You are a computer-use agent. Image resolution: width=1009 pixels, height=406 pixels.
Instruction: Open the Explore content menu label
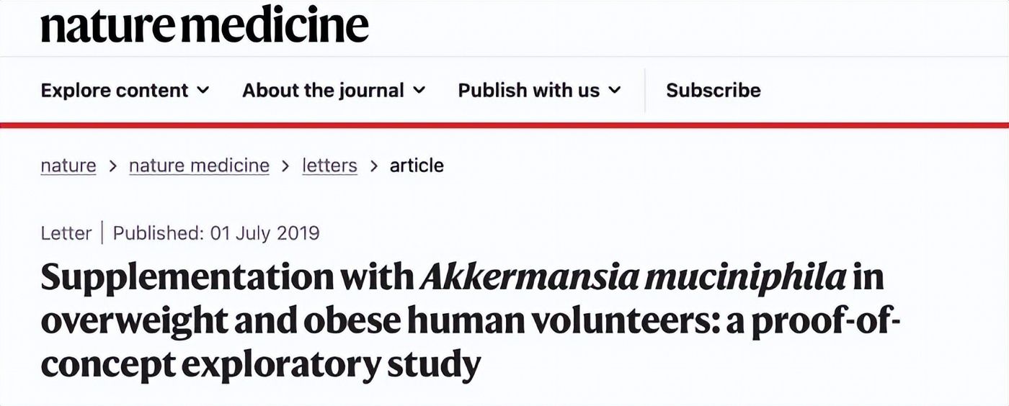(x=114, y=90)
